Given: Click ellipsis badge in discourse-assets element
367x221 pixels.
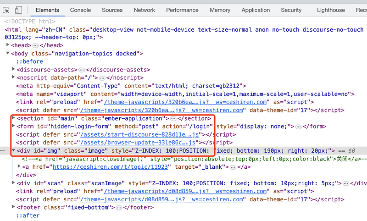Looking at the screenshot, I should tap(82, 70).
